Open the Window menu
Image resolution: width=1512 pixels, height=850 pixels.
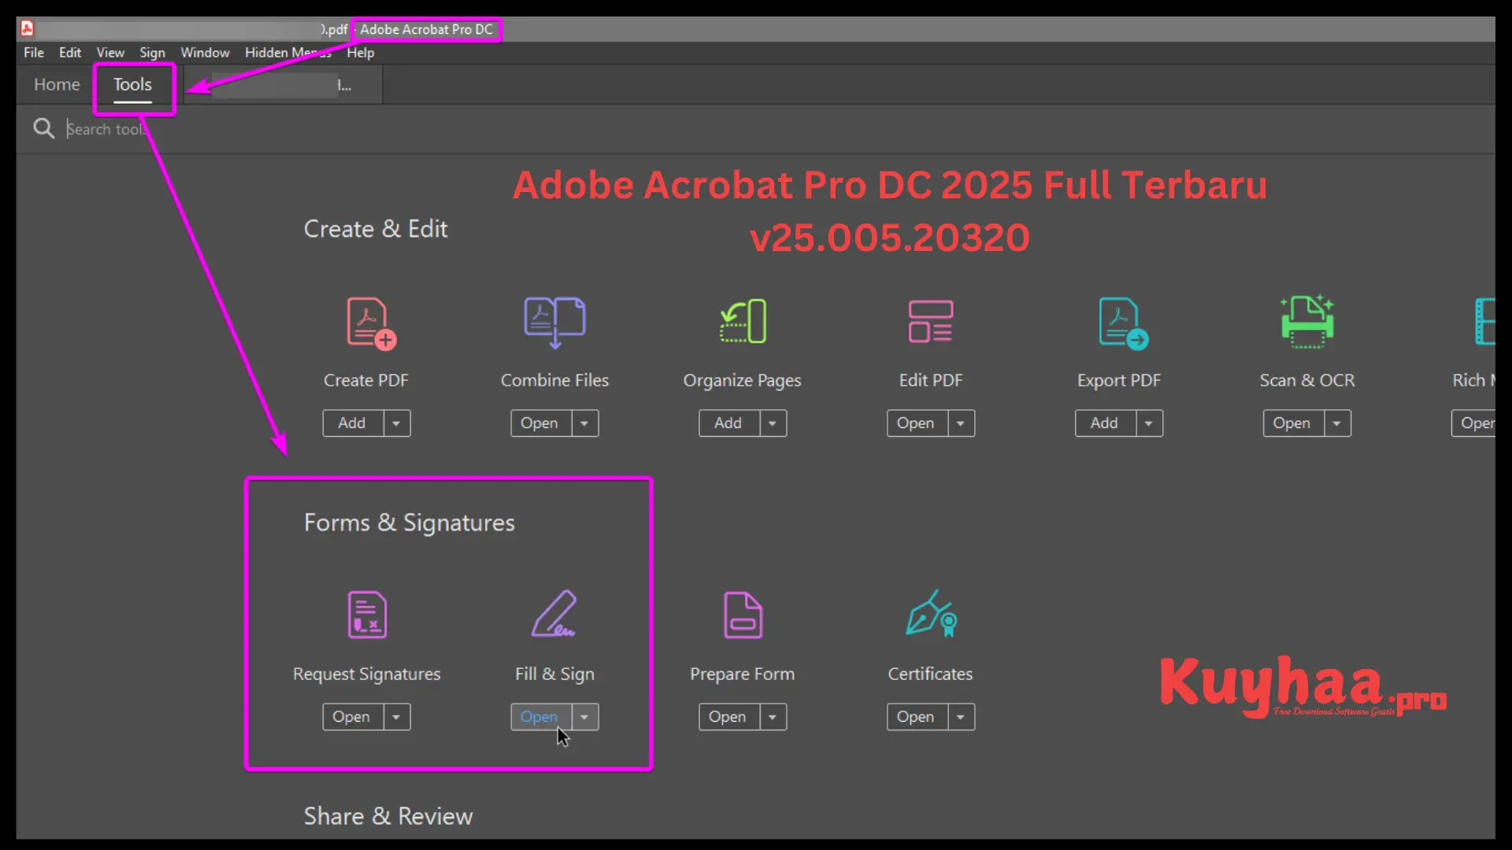[205, 52]
